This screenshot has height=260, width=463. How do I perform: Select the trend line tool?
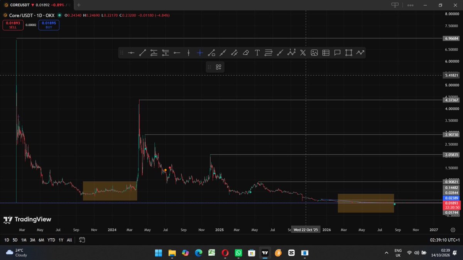(x=142, y=53)
